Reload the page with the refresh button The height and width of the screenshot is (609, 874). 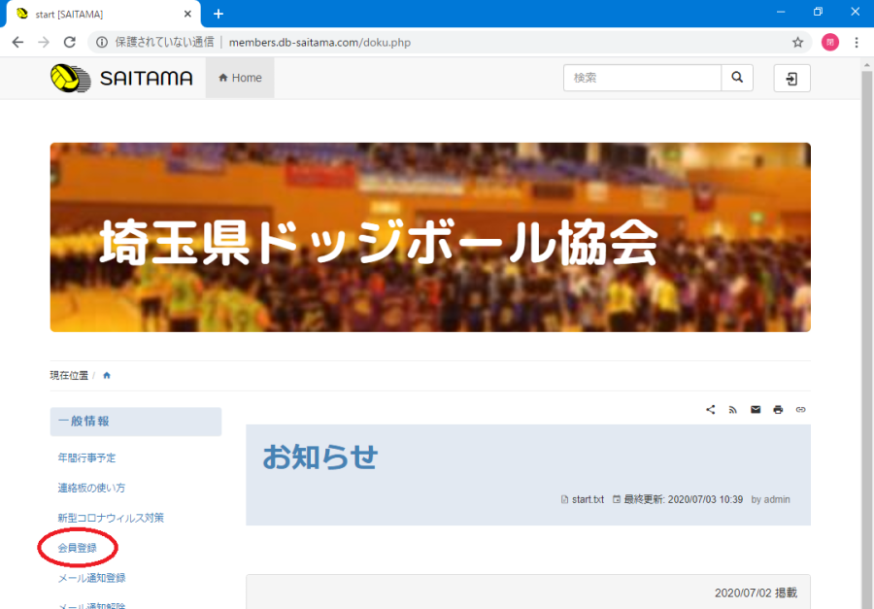coord(69,43)
